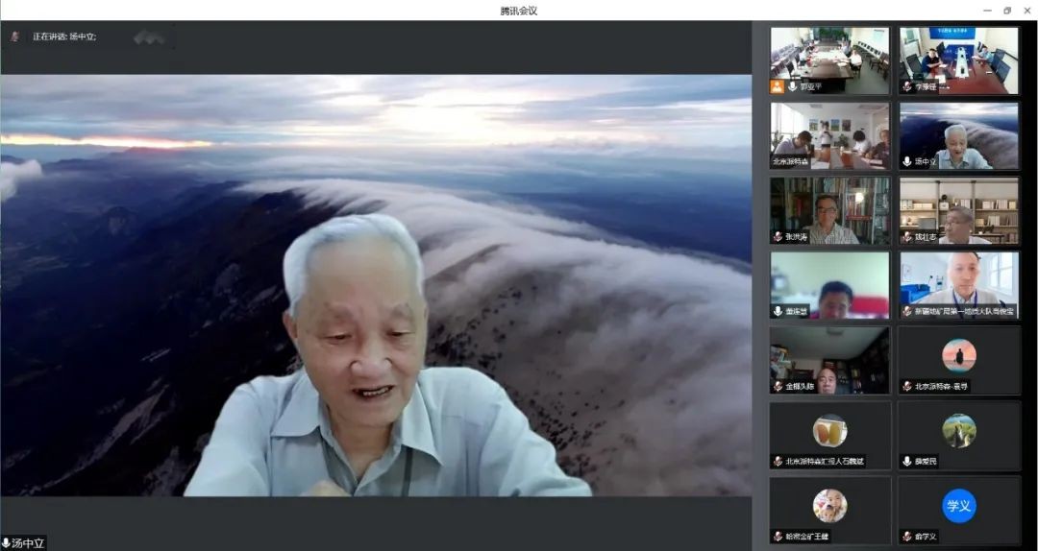Click the orange host icon on first participant tile
1038x551 pixels.
tap(778, 86)
